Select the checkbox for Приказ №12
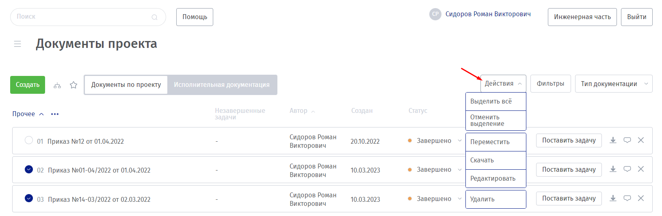Image resolution: width=662 pixels, height=216 pixels. point(29,140)
